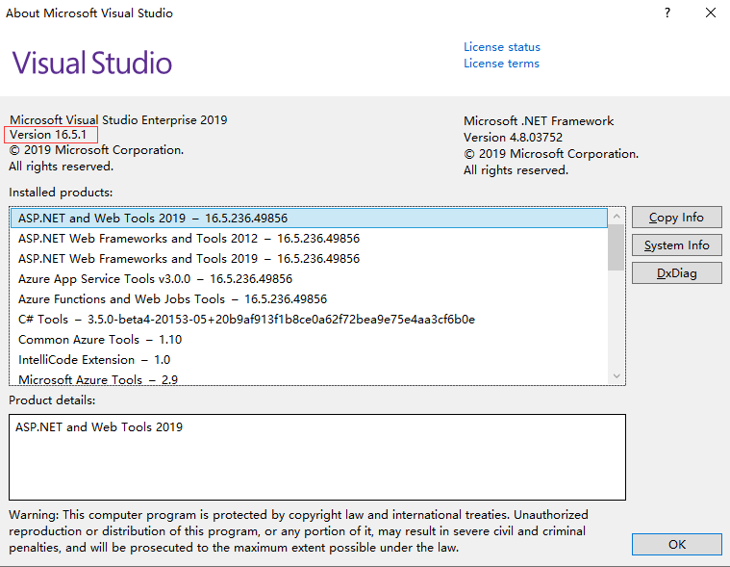Select Microsoft Azure Tools 2.9 entry
730x567 pixels.
coord(309,378)
